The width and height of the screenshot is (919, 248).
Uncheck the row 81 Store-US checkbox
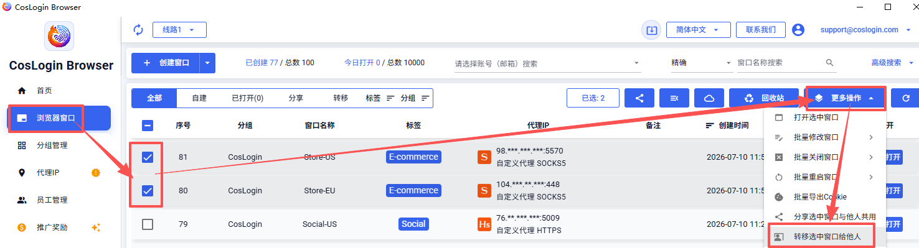pyautogui.click(x=148, y=157)
